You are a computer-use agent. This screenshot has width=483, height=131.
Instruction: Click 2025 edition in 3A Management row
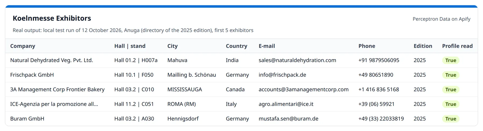click(420, 90)
